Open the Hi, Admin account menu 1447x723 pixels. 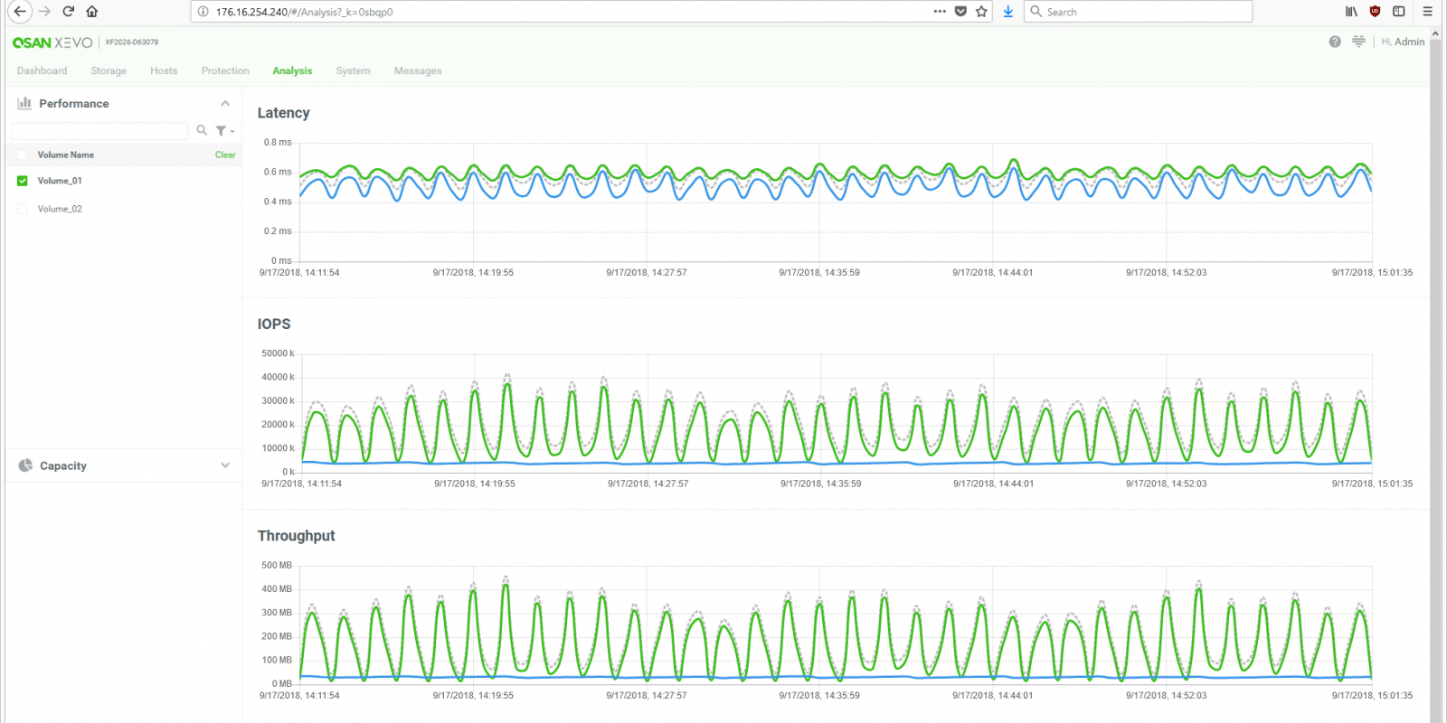pos(1403,42)
